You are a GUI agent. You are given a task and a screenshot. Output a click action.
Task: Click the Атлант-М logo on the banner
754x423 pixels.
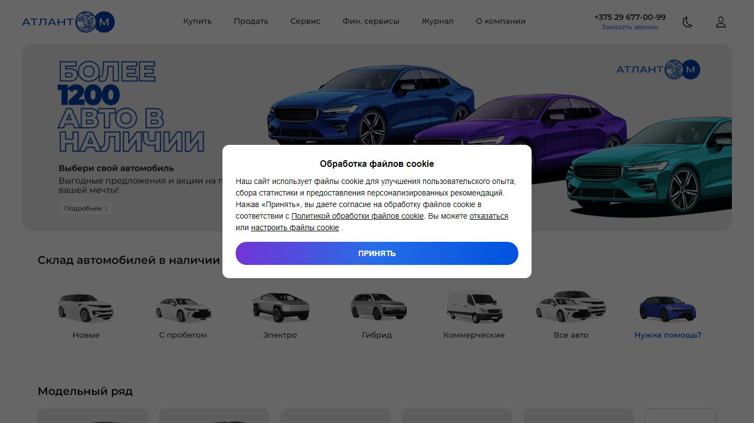pos(659,69)
